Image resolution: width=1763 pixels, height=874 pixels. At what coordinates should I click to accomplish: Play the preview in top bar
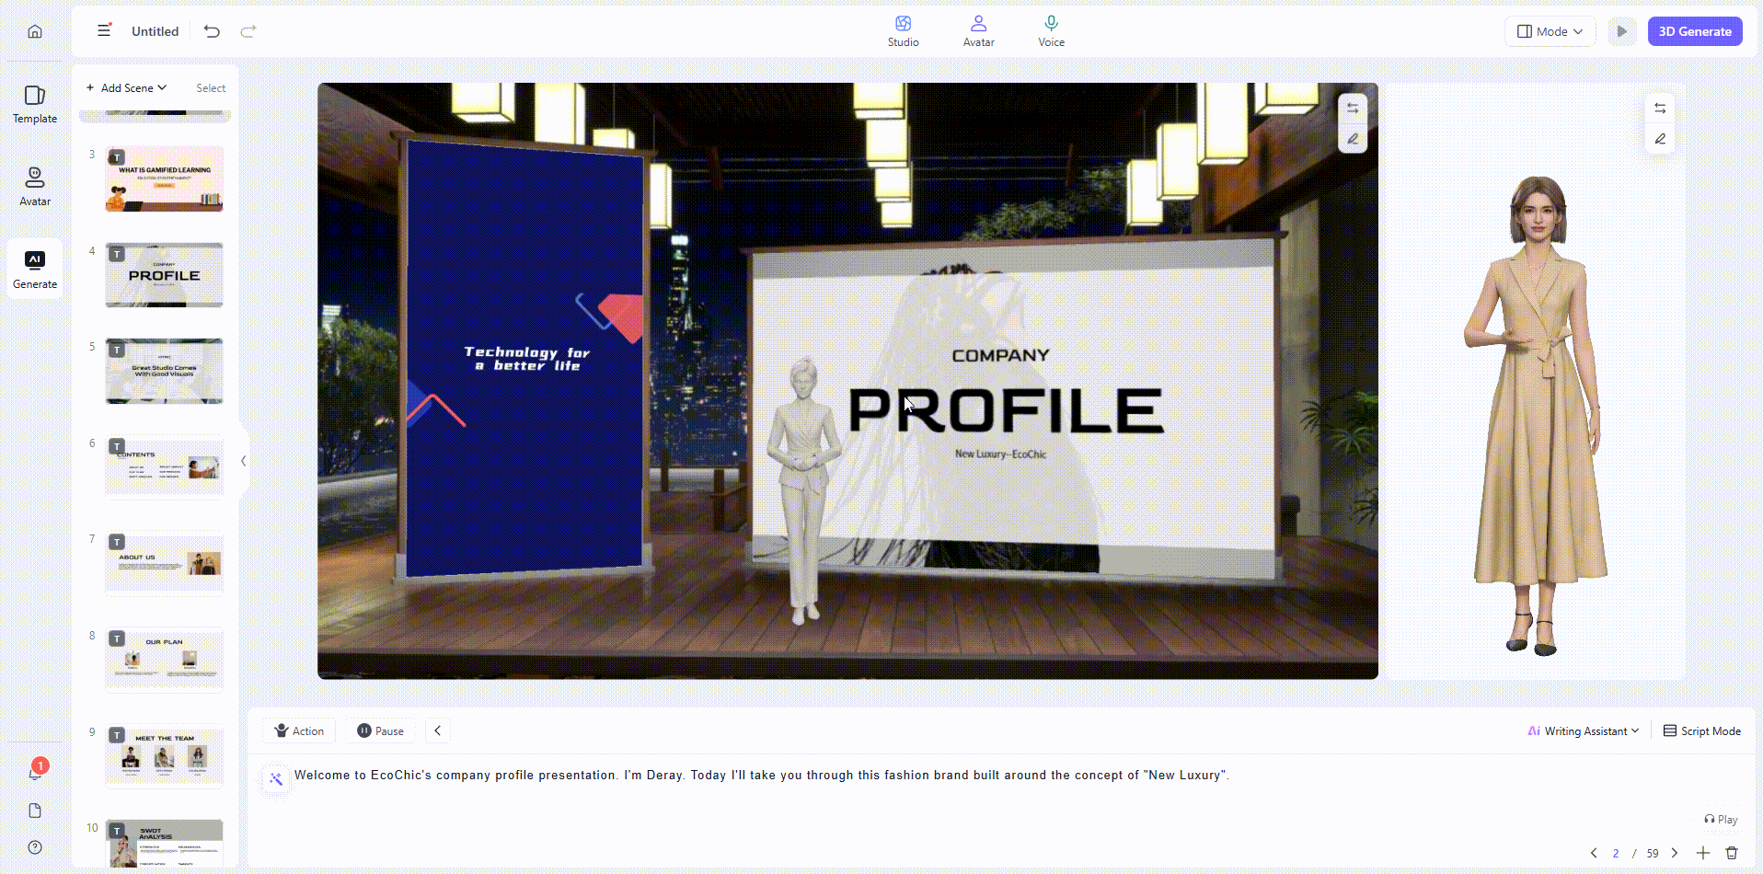(x=1621, y=31)
